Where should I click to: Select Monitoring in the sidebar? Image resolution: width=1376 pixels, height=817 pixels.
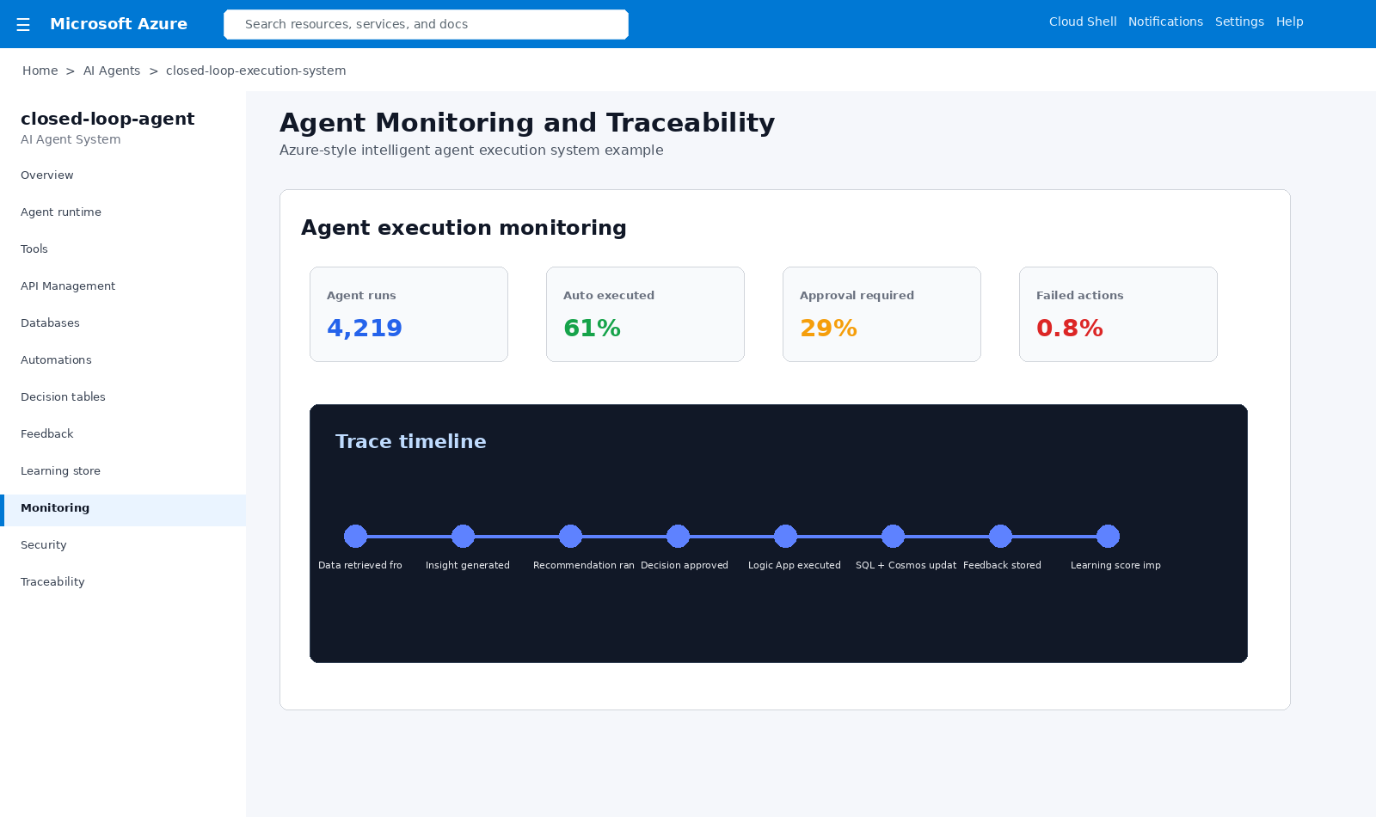pos(123,508)
